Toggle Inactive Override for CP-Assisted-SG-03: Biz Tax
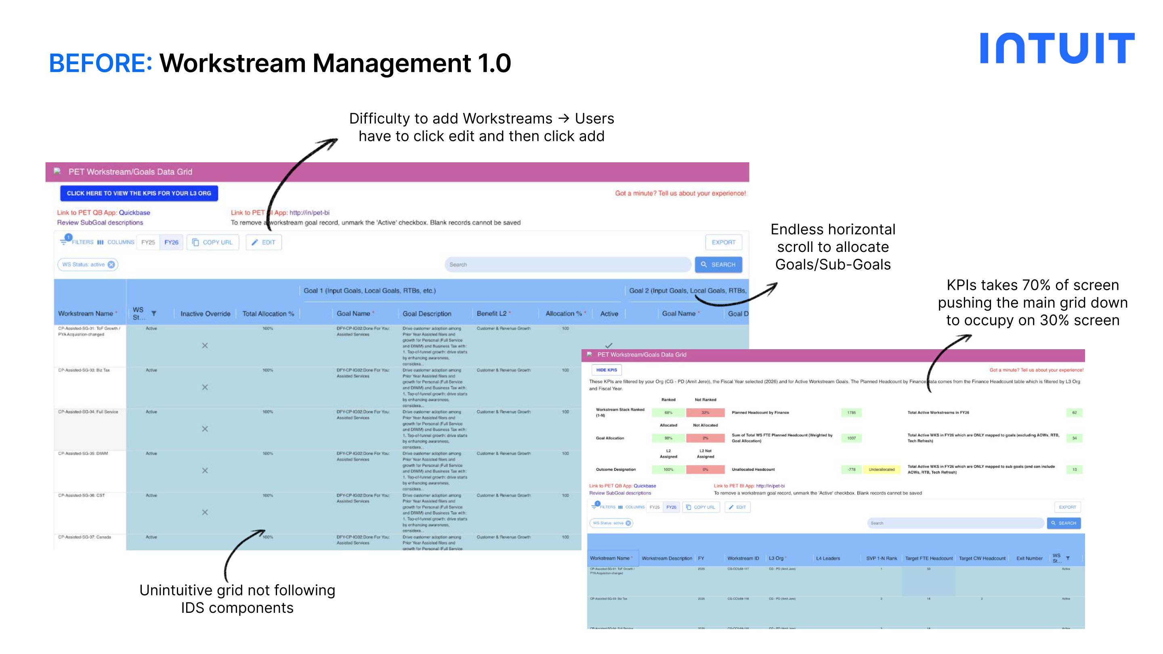The image size is (1163, 654). (x=205, y=387)
